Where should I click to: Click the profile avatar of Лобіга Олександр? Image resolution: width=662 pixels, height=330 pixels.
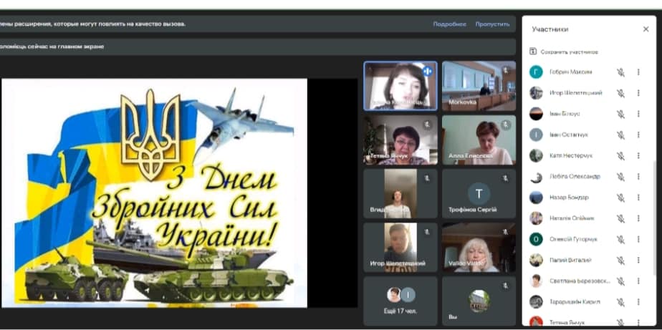536,176
